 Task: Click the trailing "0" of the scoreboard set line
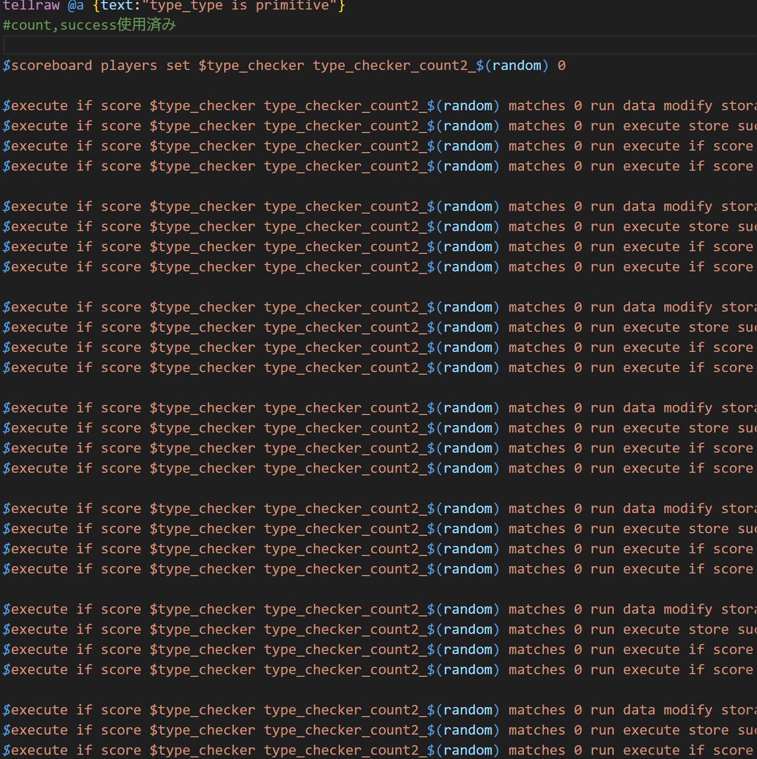tap(562, 65)
